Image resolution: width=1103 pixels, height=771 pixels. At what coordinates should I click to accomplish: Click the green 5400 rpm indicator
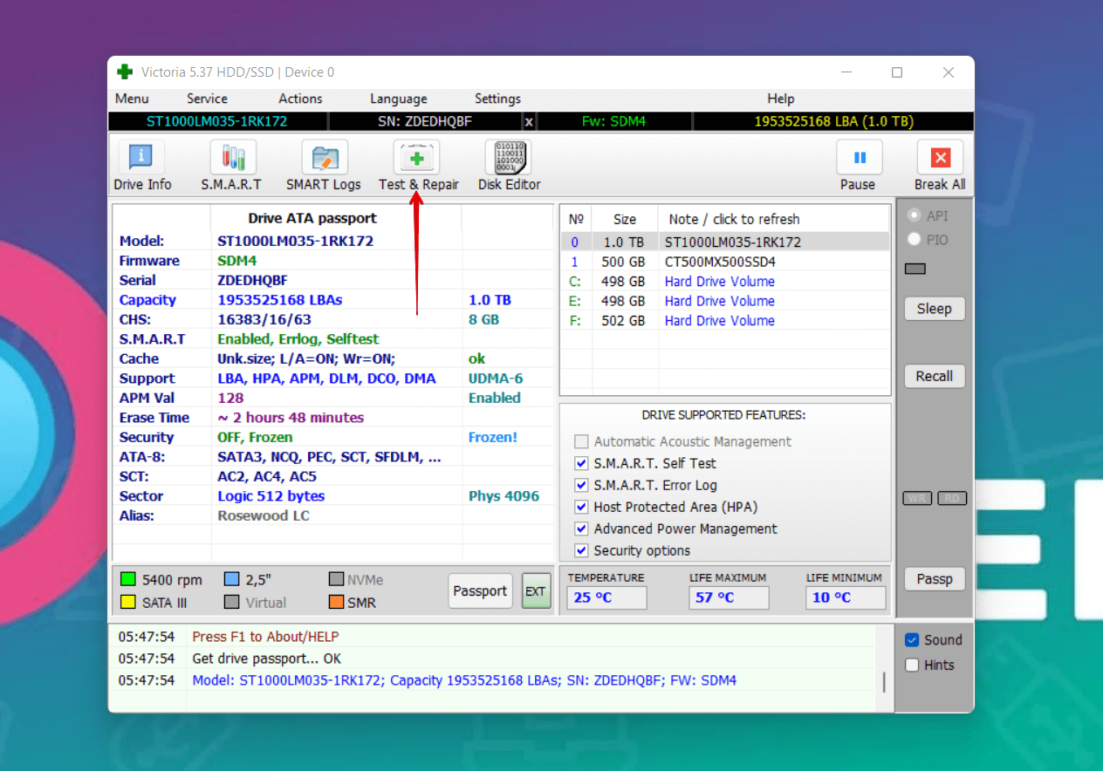pyautogui.click(x=127, y=579)
